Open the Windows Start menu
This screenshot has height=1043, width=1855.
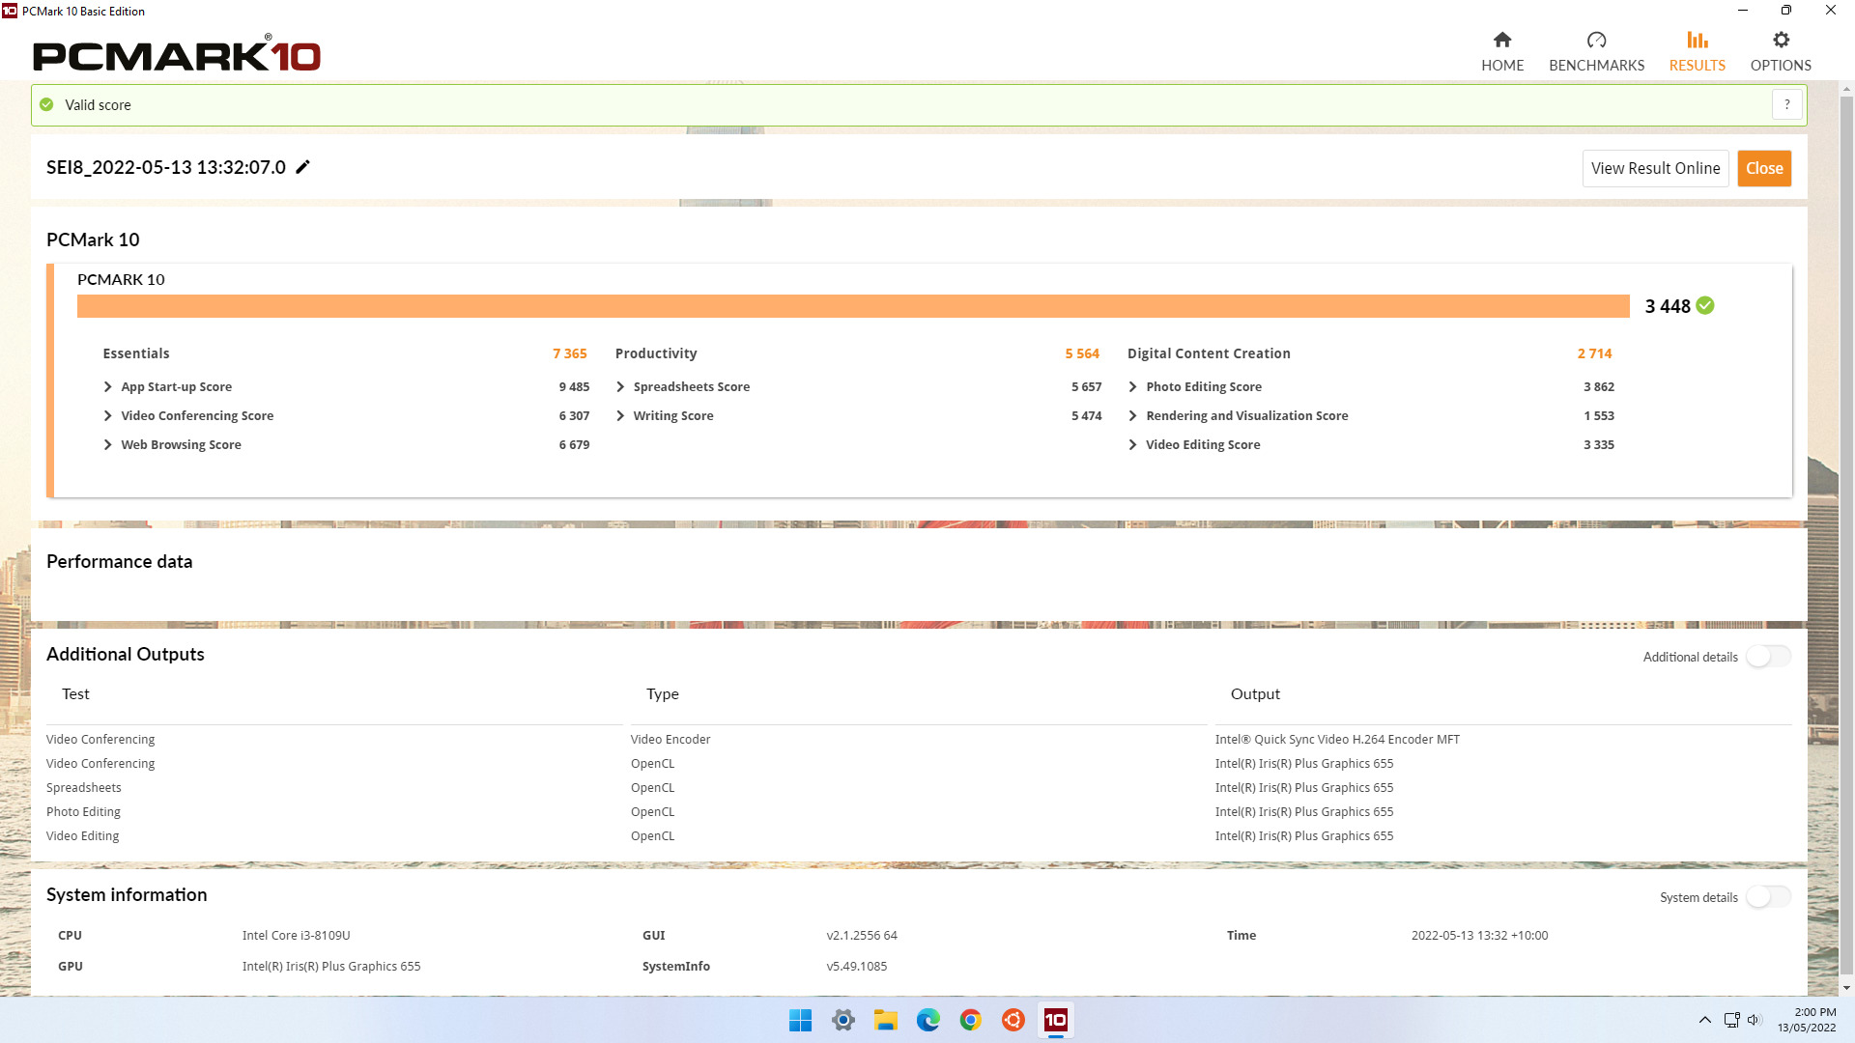(800, 1020)
